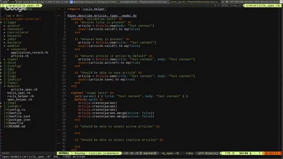Screen dimensions: 283x159
Task: Click the X close marker in tabline
Action: click(x=215, y=5)
